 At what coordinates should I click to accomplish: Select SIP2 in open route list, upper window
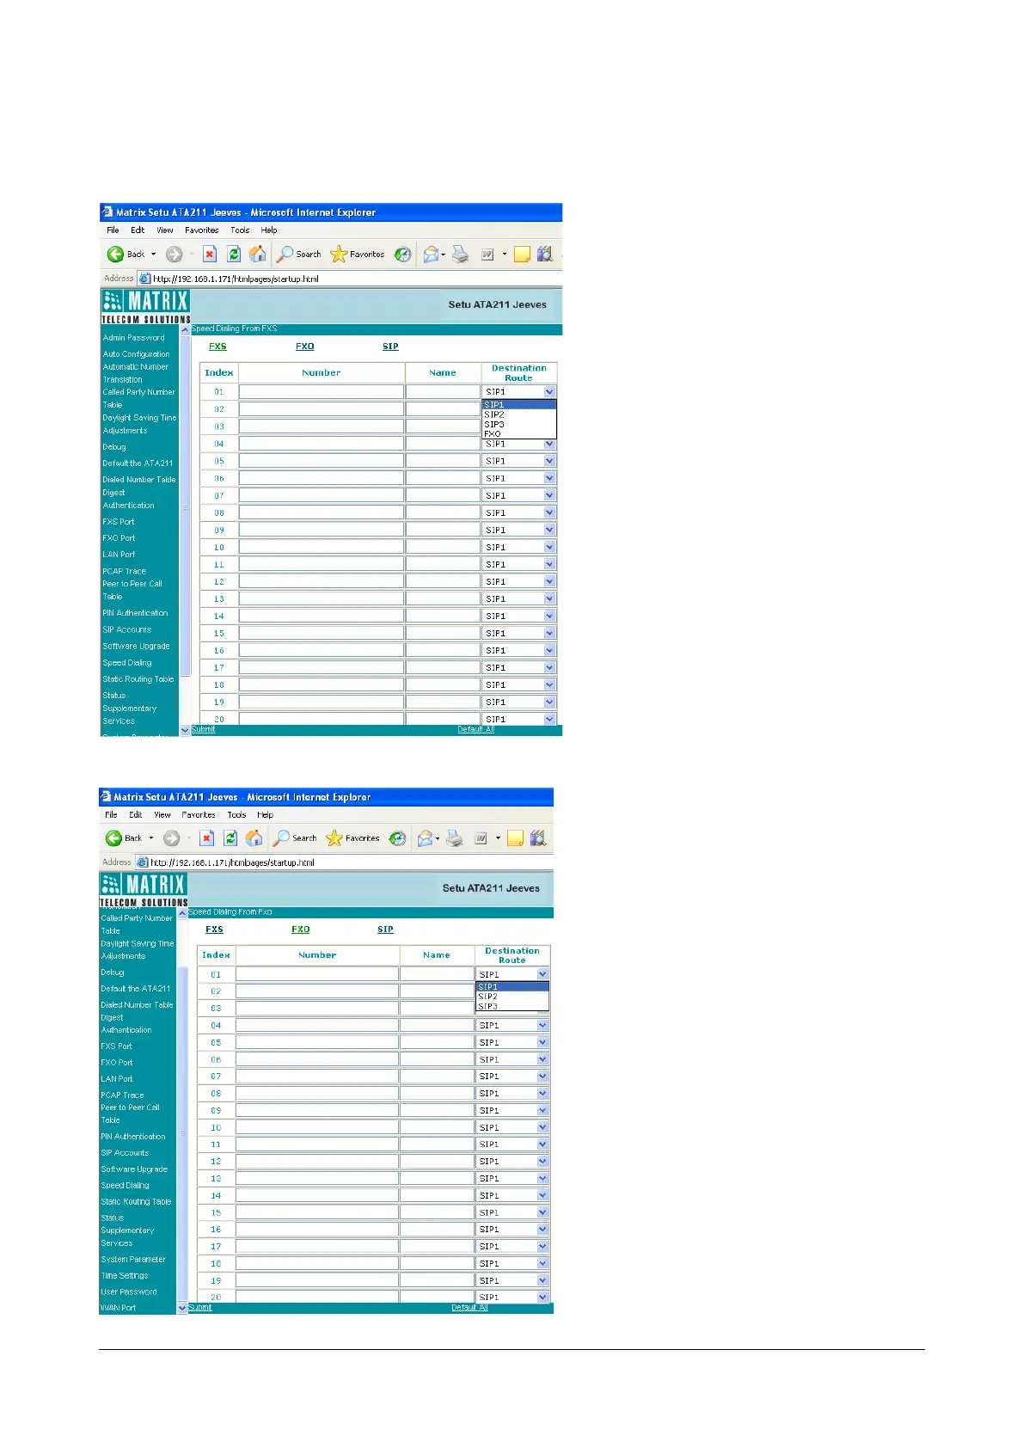click(519, 414)
